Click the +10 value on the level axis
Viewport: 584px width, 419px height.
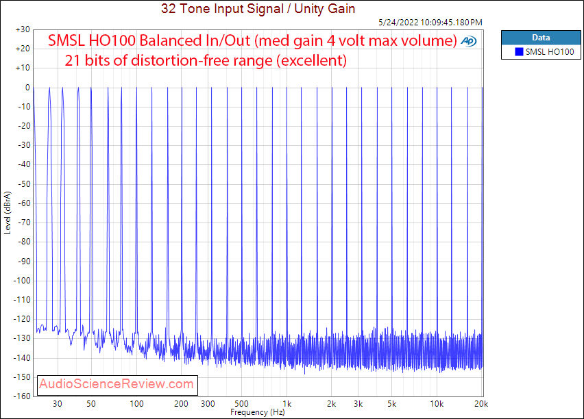(23, 68)
